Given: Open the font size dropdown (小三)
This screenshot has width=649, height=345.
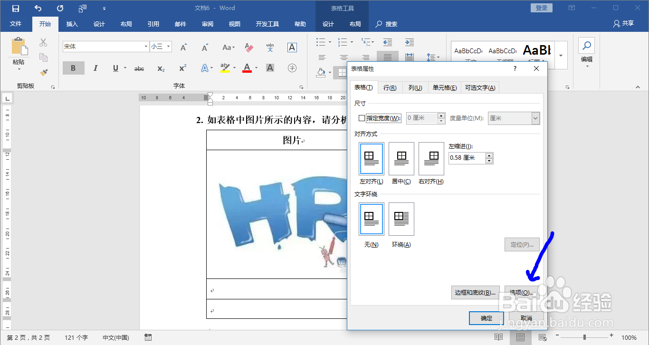Looking at the screenshot, I should pos(168,47).
